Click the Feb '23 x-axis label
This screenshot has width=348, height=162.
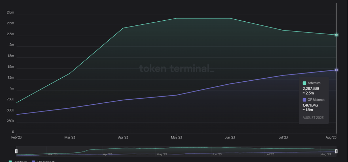(16, 137)
